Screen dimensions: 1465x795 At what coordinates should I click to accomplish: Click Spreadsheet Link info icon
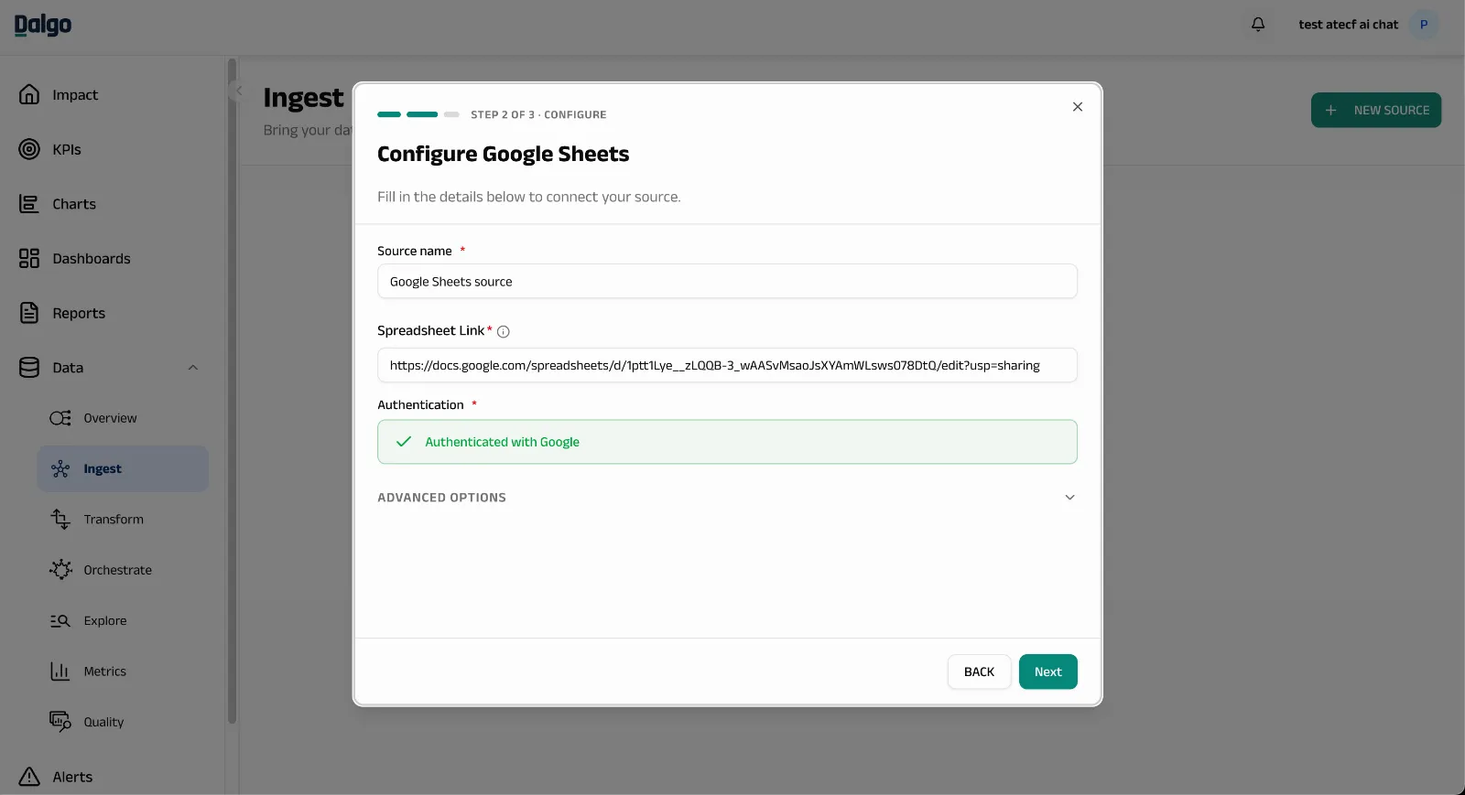(x=503, y=332)
